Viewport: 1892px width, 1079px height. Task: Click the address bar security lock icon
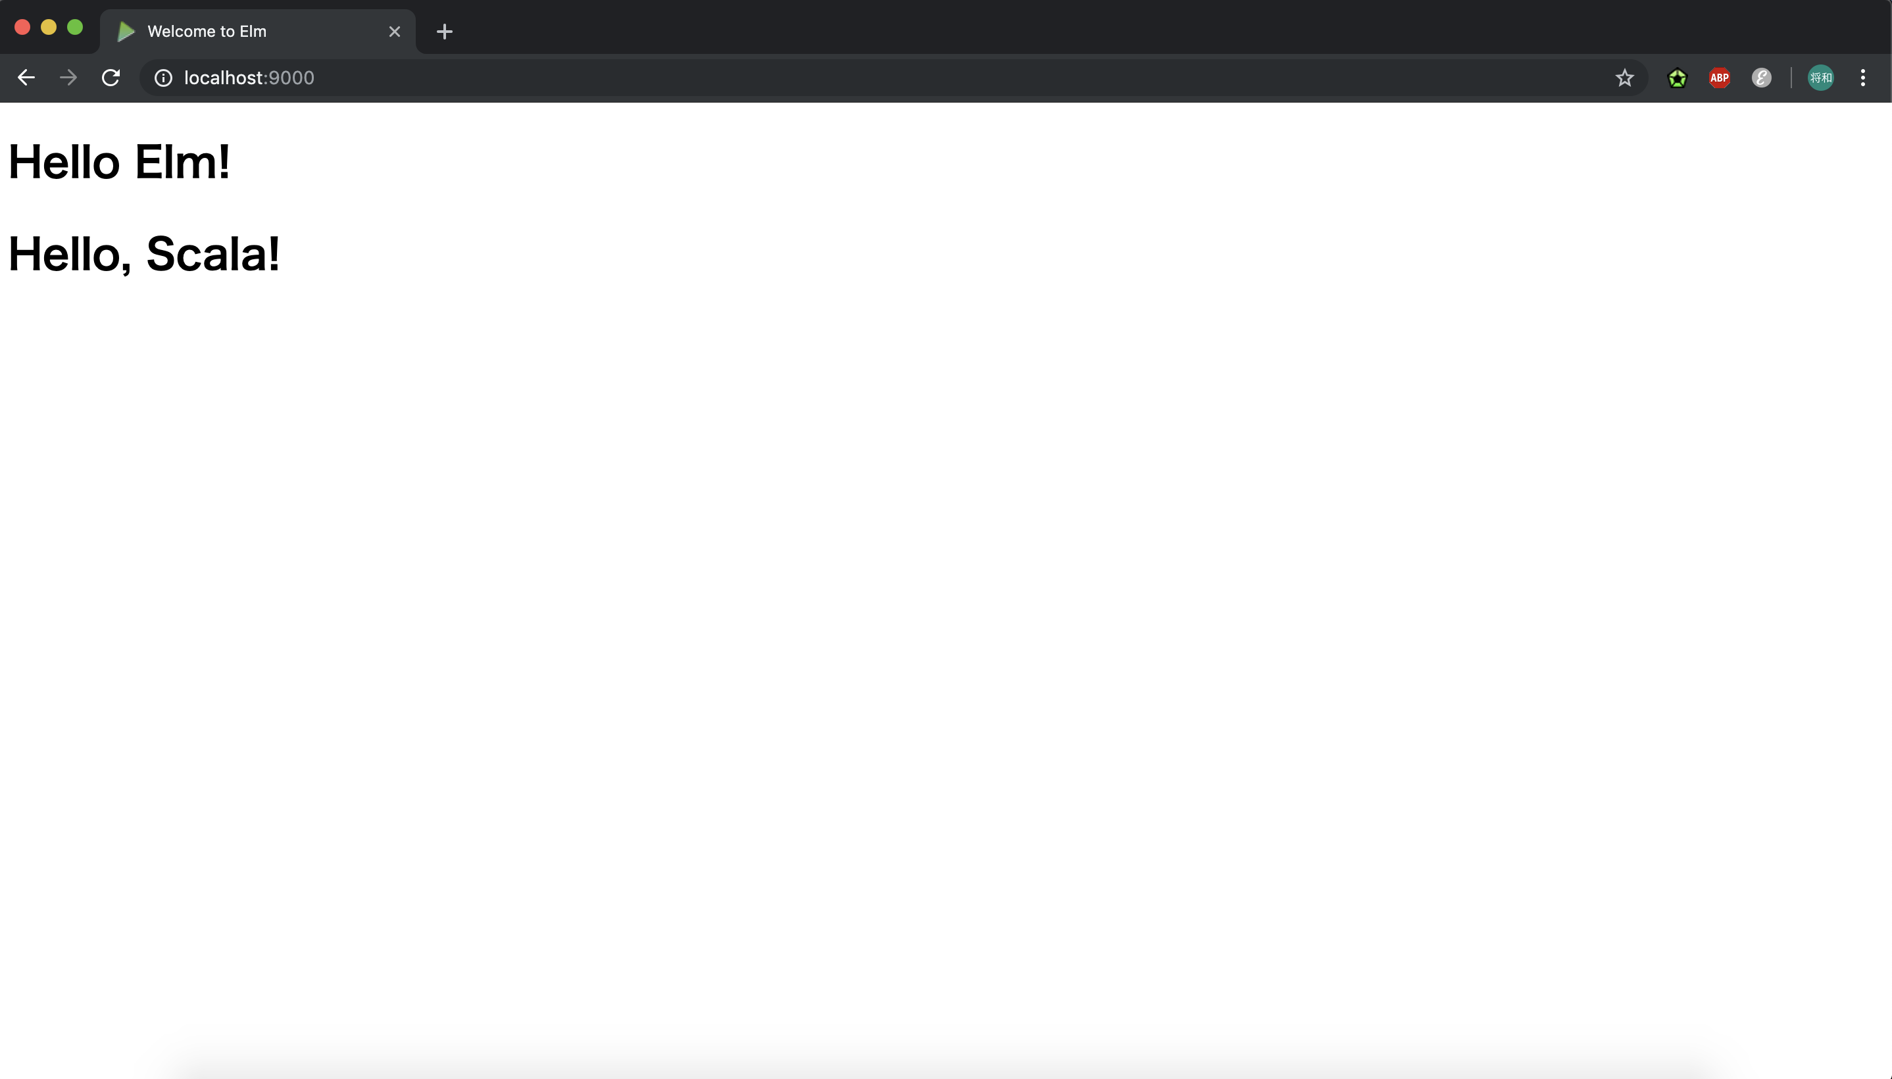[162, 78]
